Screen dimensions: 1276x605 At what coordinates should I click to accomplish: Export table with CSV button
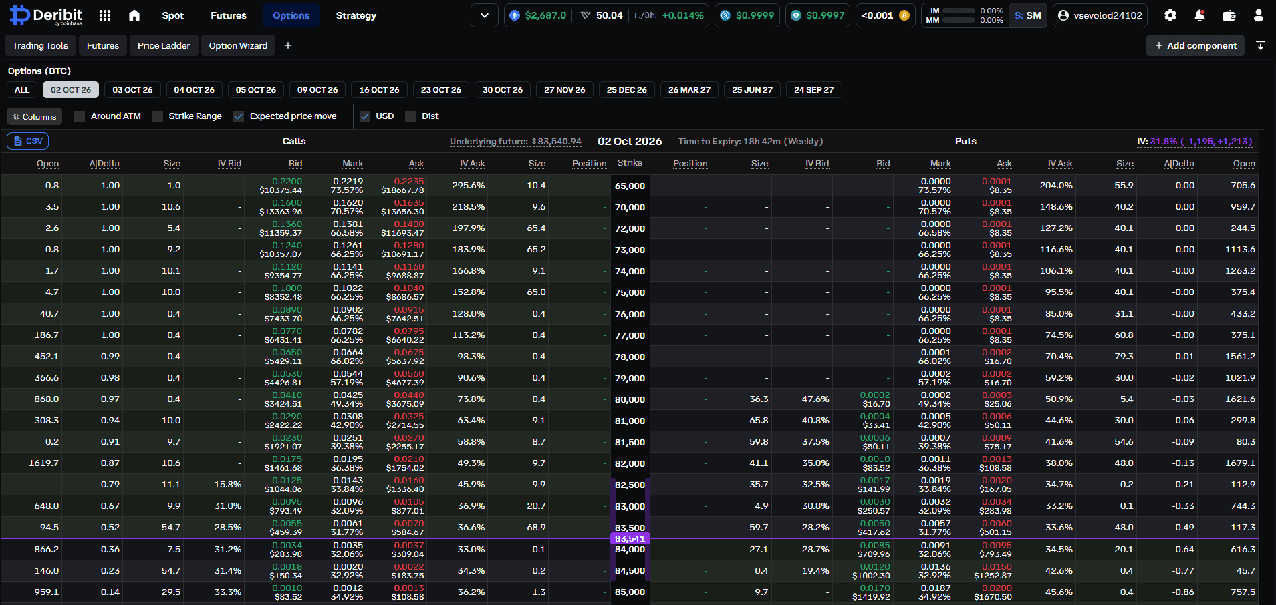[28, 141]
